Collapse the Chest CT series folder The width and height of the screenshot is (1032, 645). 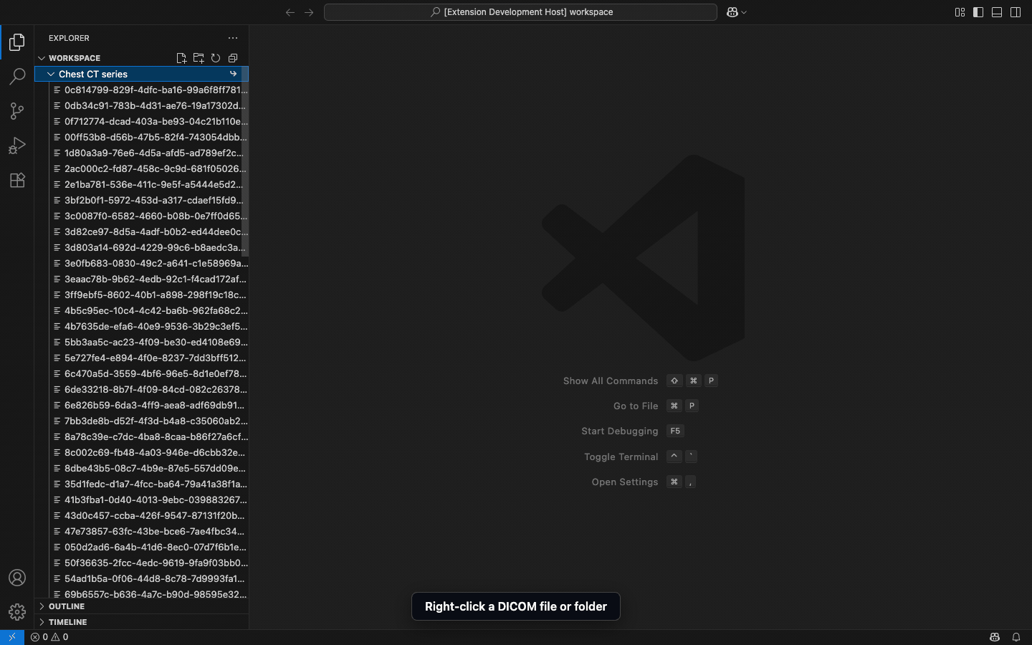click(x=51, y=74)
